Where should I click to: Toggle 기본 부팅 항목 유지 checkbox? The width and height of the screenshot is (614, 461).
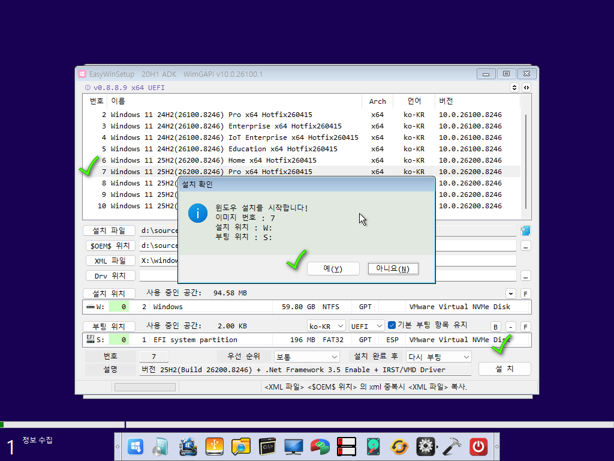click(392, 325)
